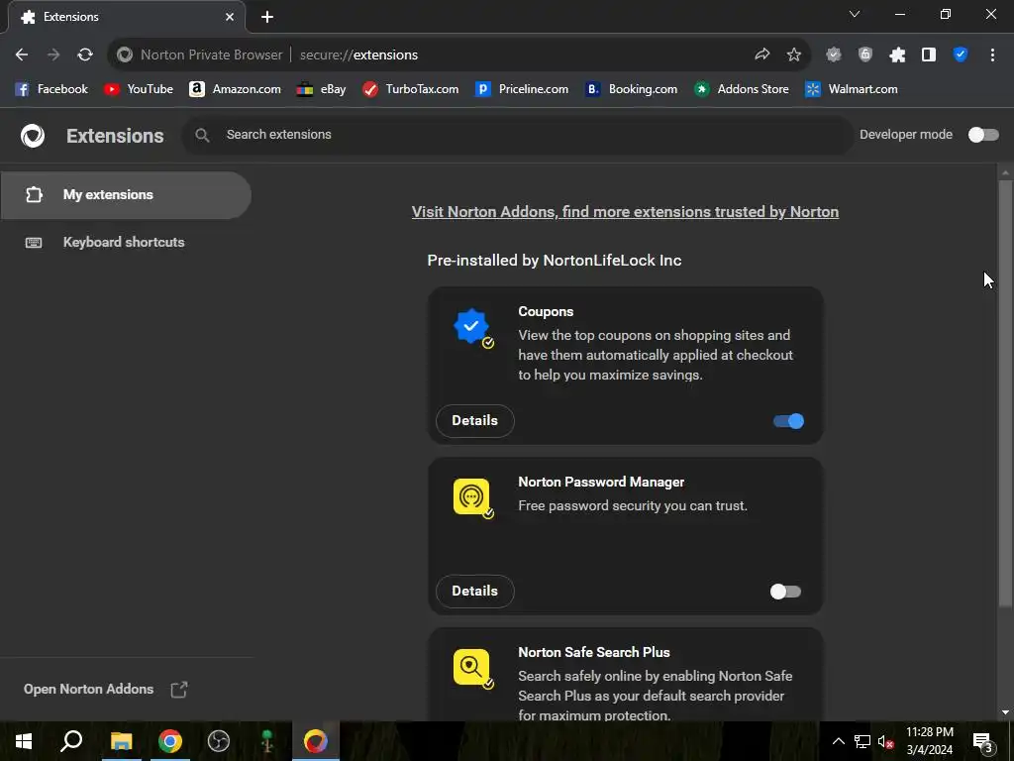Launch Google Chrome from the taskbar
Viewport: 1014px width, 761px height.
tap(170, 741)
